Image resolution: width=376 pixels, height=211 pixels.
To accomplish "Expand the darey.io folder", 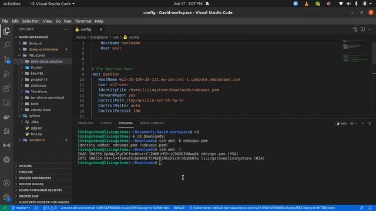I will (43, 43).
